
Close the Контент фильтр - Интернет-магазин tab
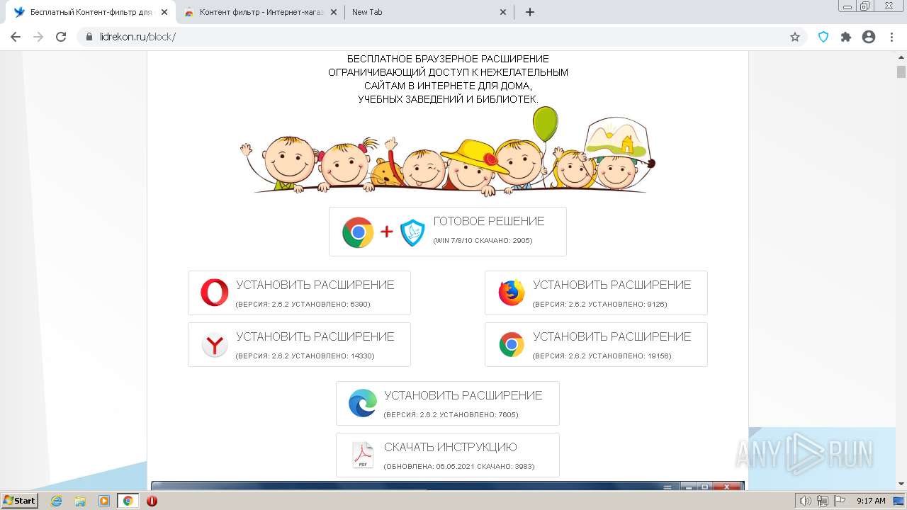coord(334,12)
